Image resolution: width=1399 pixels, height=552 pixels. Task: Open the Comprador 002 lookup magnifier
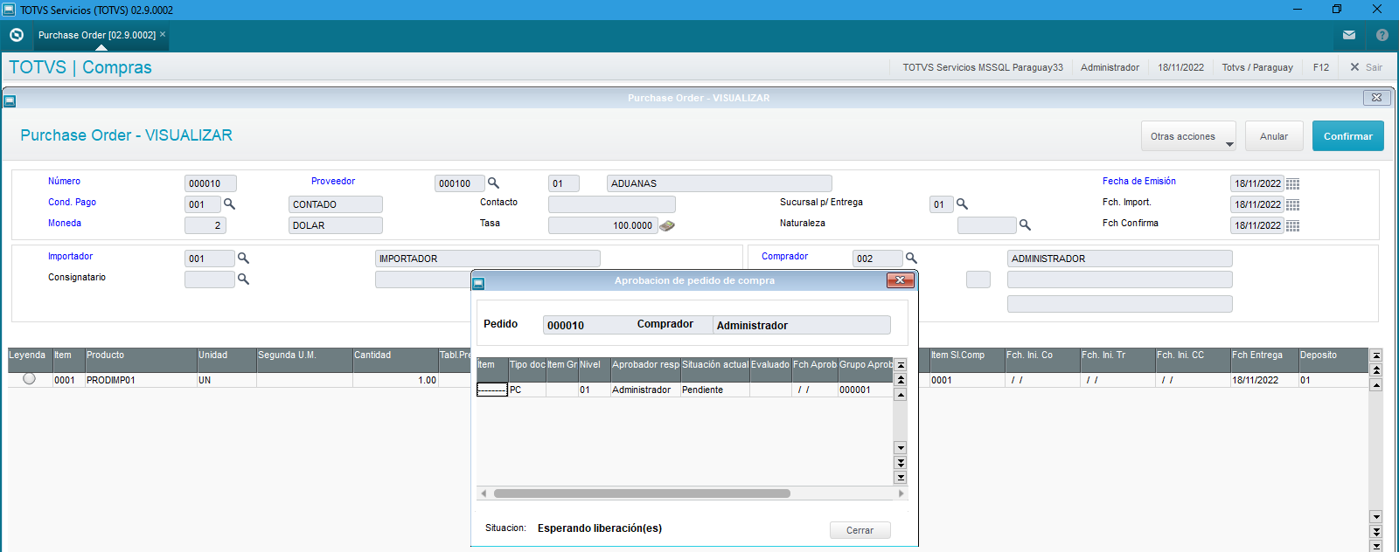pos(911,259)
